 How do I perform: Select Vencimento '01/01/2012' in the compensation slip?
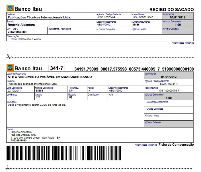tap(169, 77)
